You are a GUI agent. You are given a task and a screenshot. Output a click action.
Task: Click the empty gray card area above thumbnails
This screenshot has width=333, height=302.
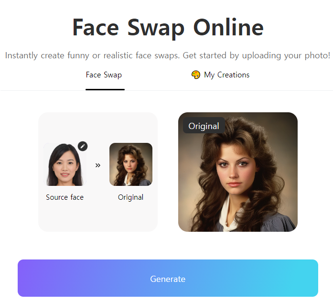pos(97,128)
